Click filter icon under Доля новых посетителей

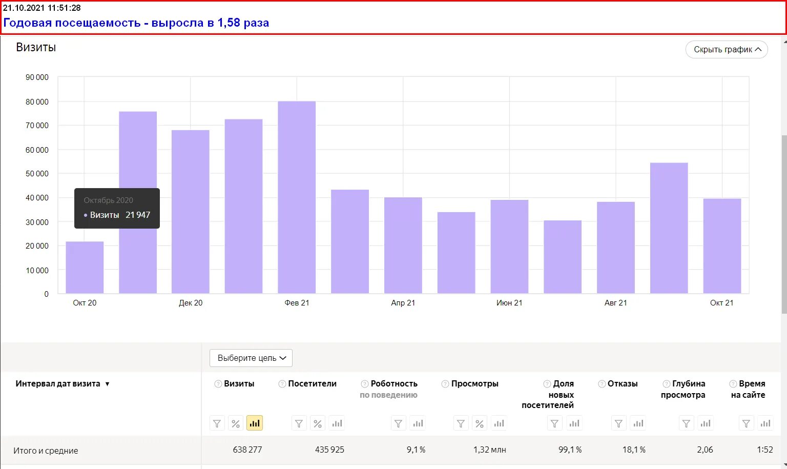point(555,423)
